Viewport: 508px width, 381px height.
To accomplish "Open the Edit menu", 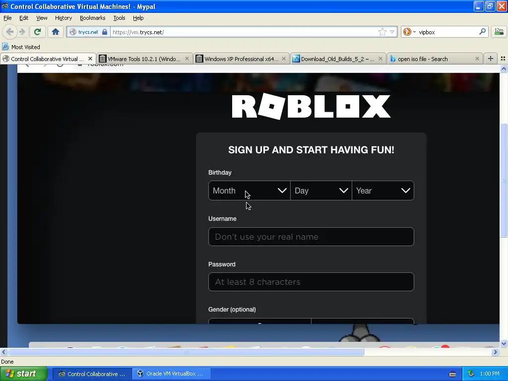I will [24, 18].
